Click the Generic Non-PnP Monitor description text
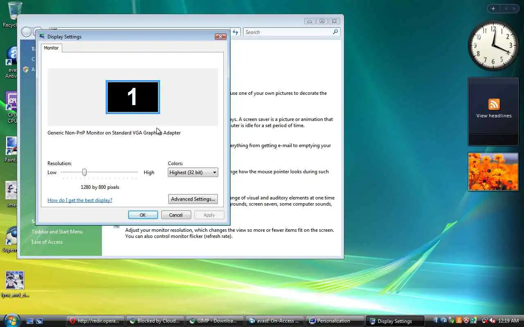 click(114, 133)
